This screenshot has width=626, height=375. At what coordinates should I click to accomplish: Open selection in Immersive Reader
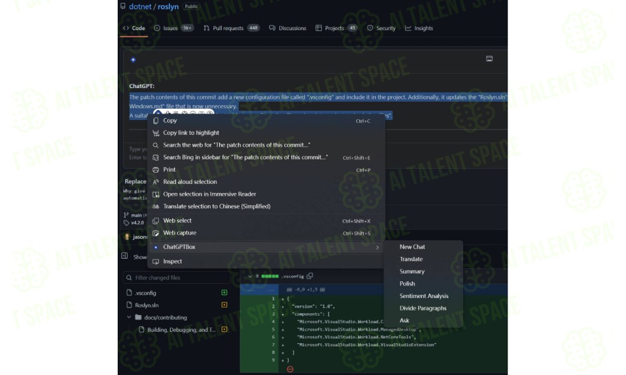[266, 194]
